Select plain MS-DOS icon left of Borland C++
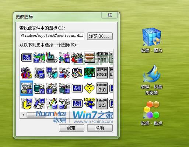Image resolution: width=189 pixels, height=147 pixels. coord(77,104)
